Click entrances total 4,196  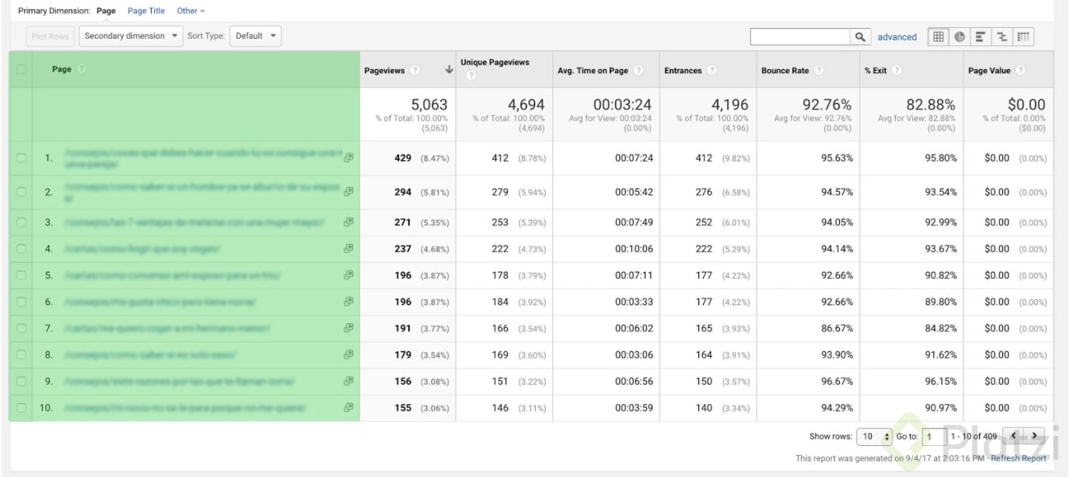(730, 104)
